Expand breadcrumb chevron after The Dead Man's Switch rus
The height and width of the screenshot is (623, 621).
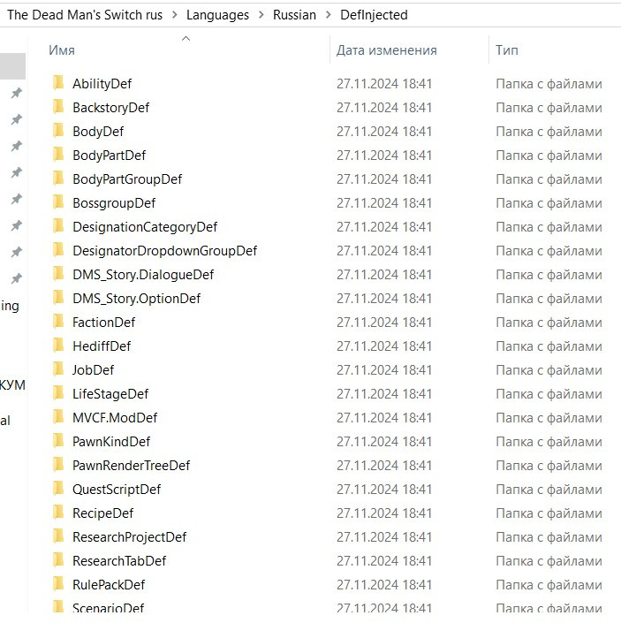tap(175, 15)
